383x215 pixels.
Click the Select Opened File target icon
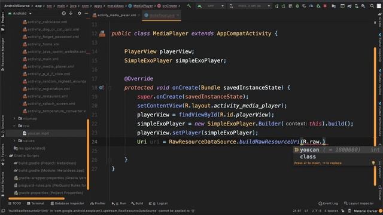tap(64, 13)
